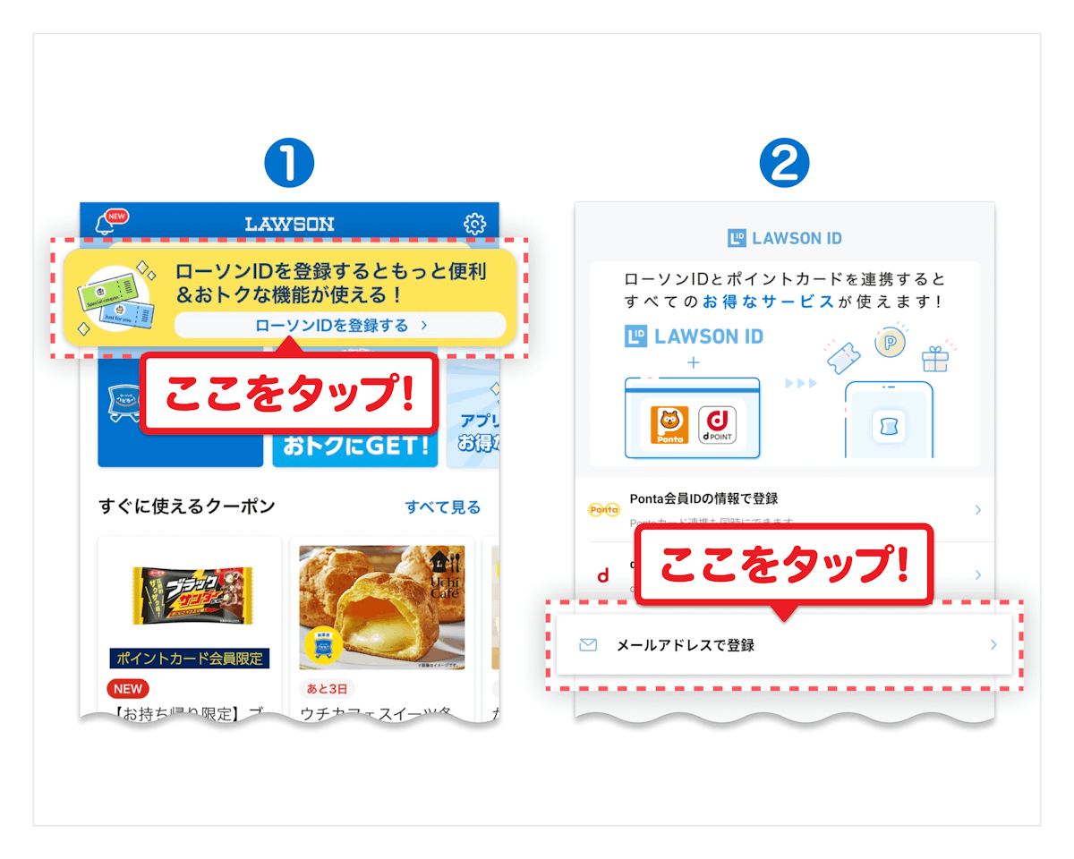
Task: Tap the red d POINT icon row
Action: tap(784, 574)
